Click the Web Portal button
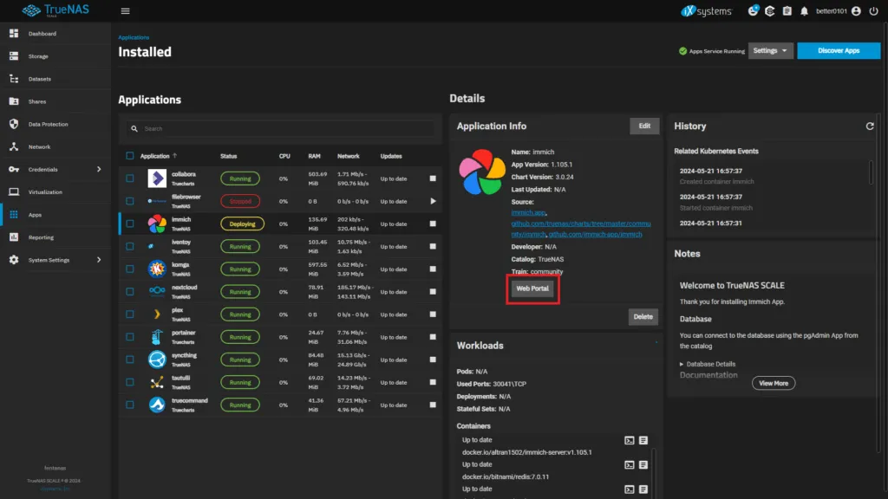This screenshot has width=888, height=499. pyautogui.click(x=532, y=288)
